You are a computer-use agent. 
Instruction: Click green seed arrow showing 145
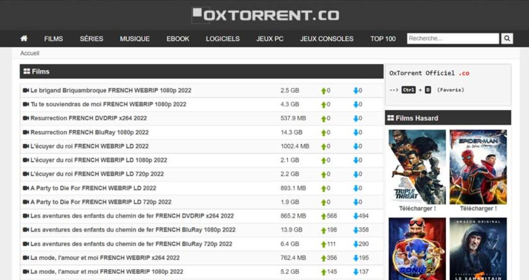[x=323, y=272]
